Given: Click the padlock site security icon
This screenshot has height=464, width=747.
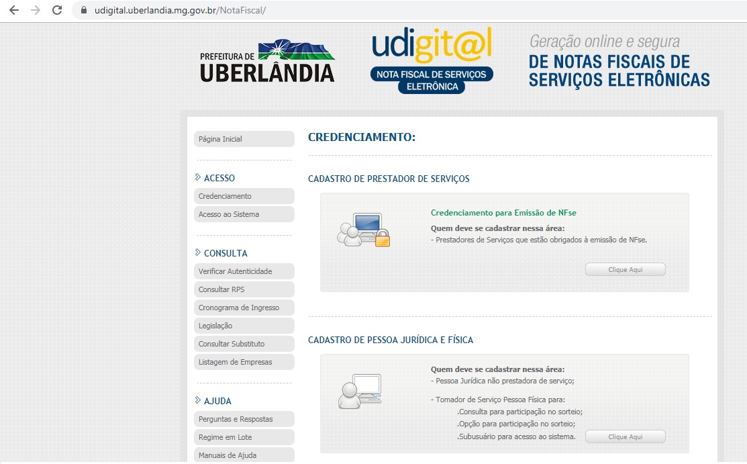Looking at the screenshot, I should pyautogui.click(x=84, y=10).
